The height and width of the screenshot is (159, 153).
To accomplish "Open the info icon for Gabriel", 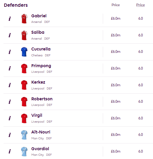I will [10, 19].
